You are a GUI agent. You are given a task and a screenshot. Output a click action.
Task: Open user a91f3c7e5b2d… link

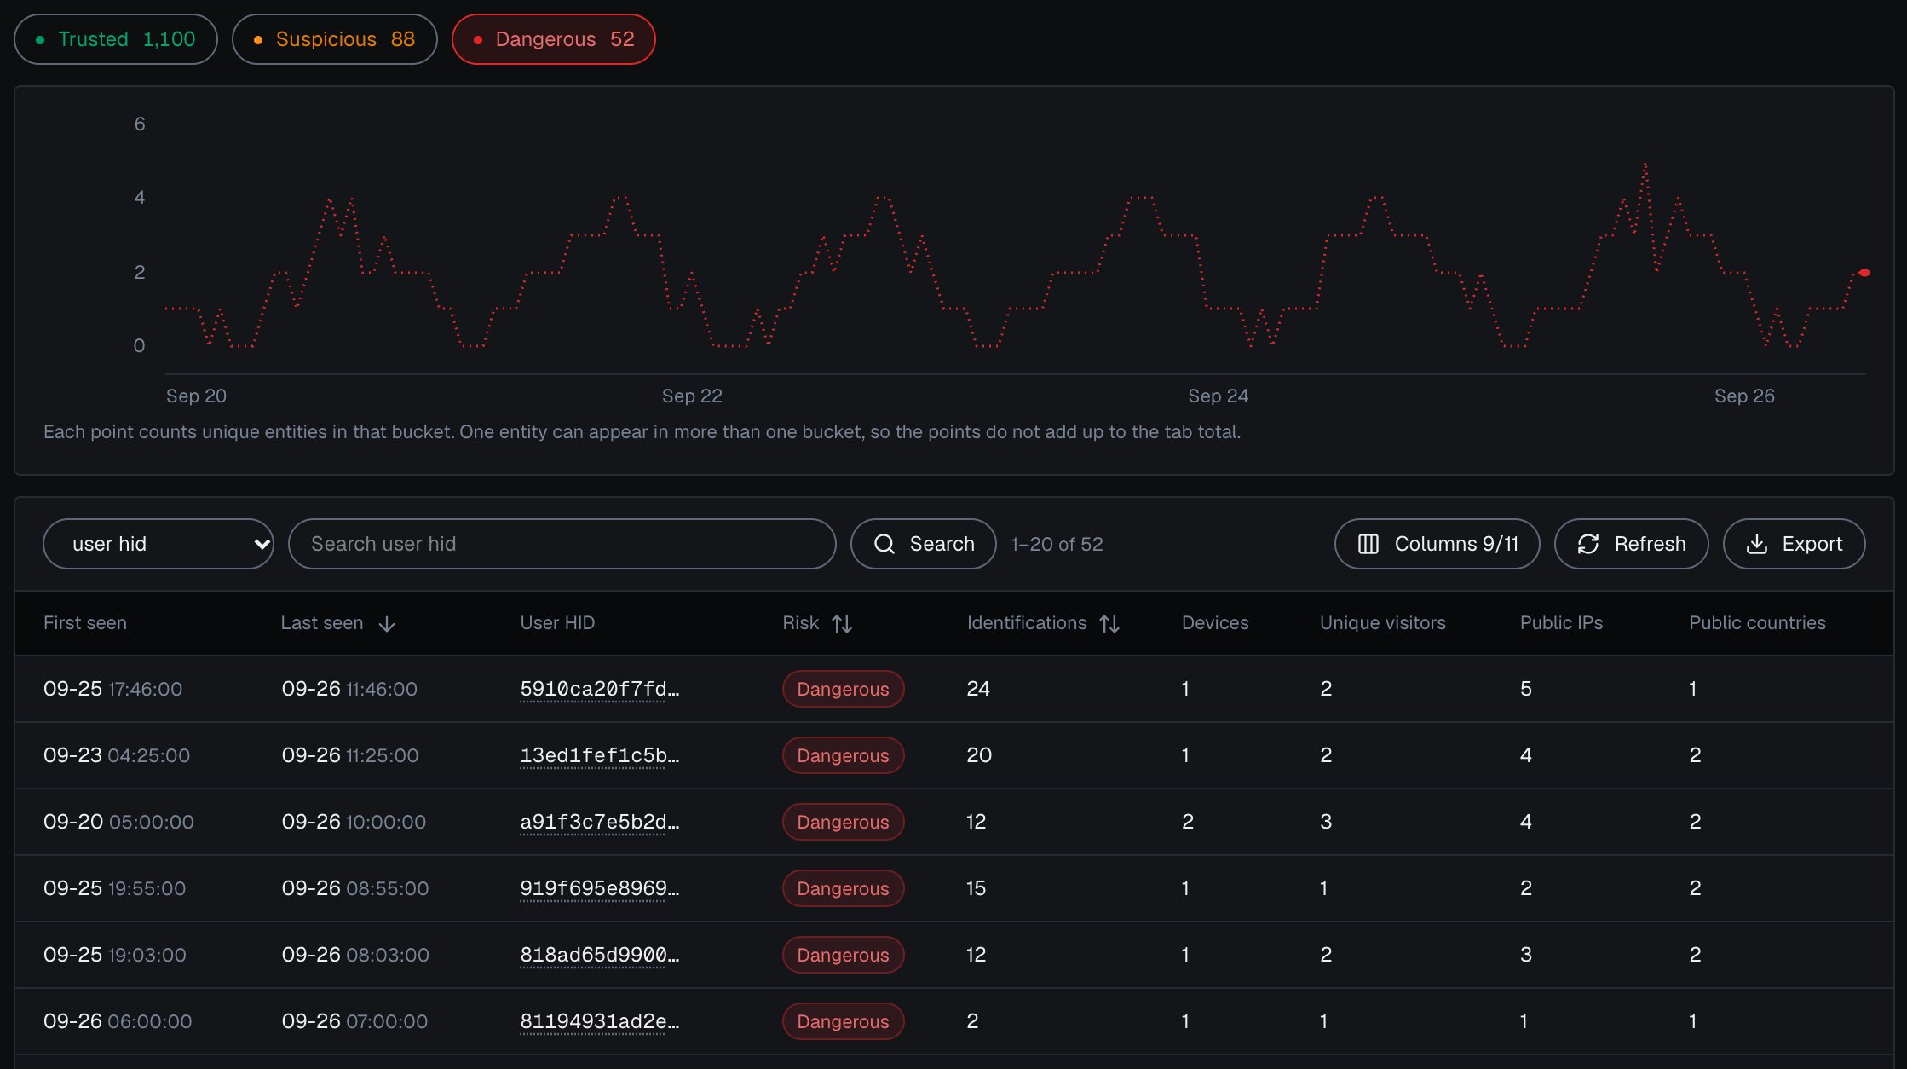600,822
